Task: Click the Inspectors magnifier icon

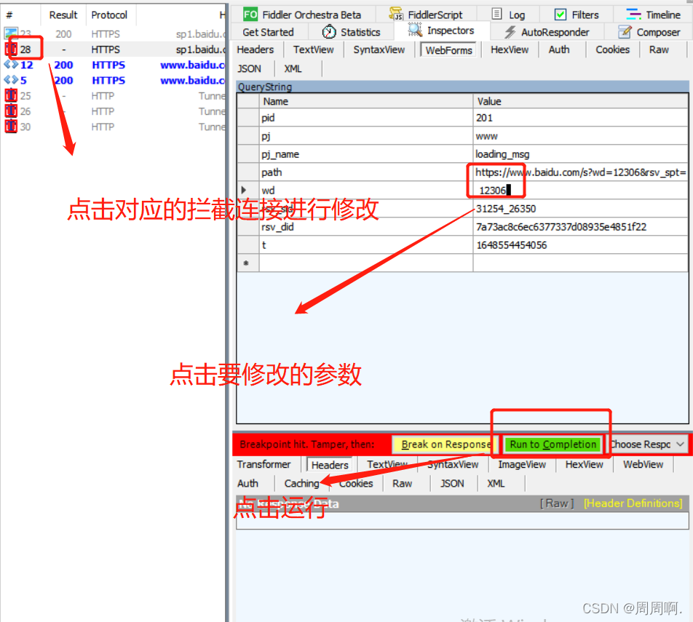Action: (415, 30)
